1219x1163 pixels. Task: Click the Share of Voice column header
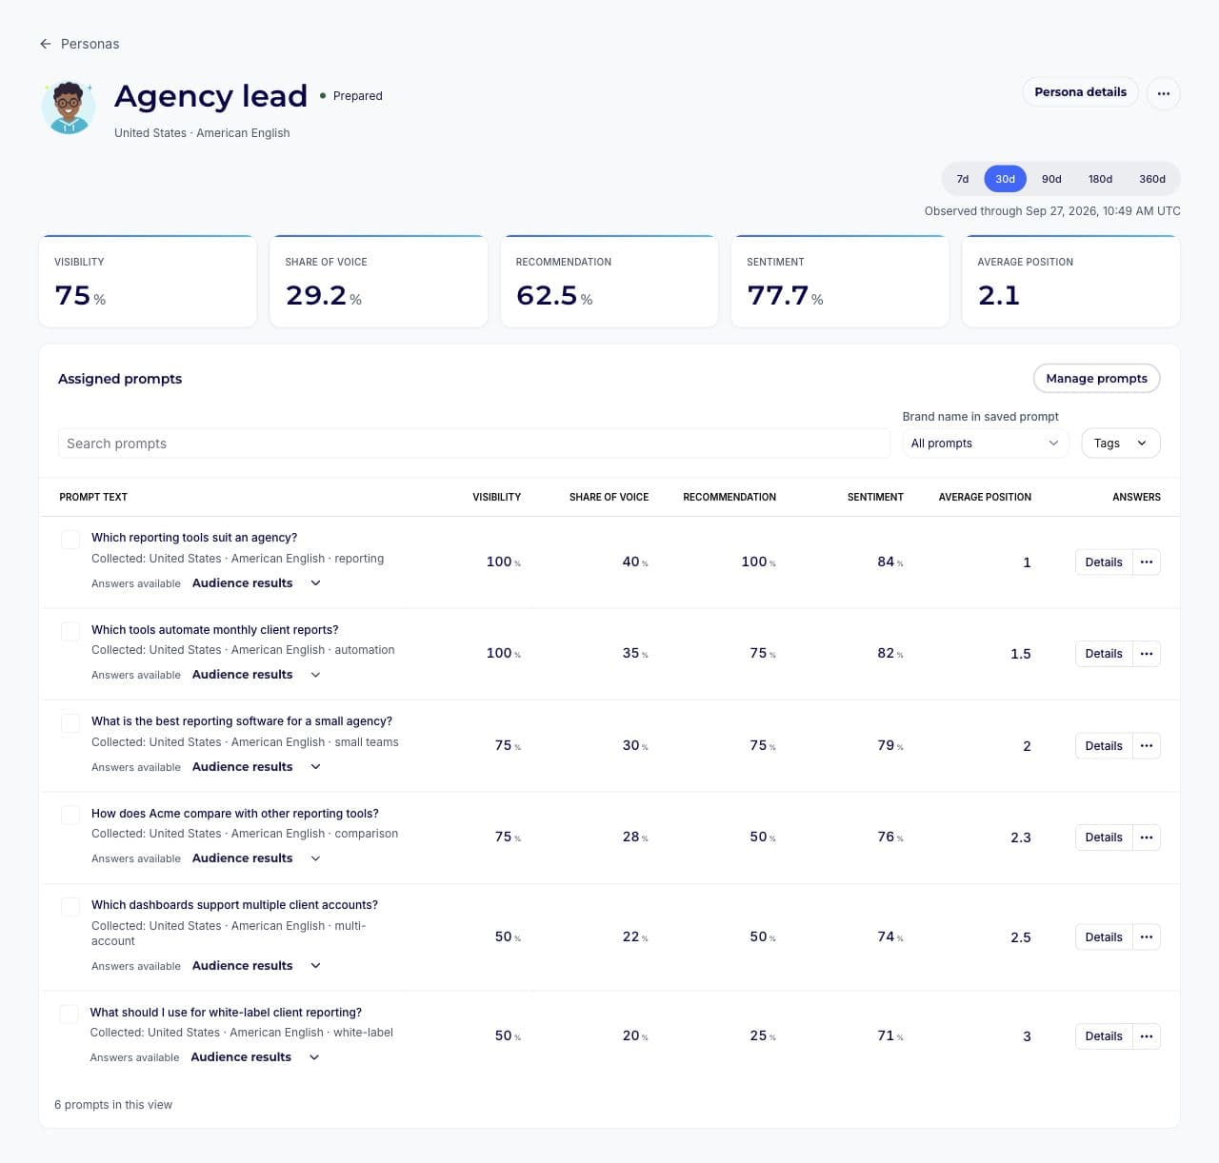[x=609, y=497]
